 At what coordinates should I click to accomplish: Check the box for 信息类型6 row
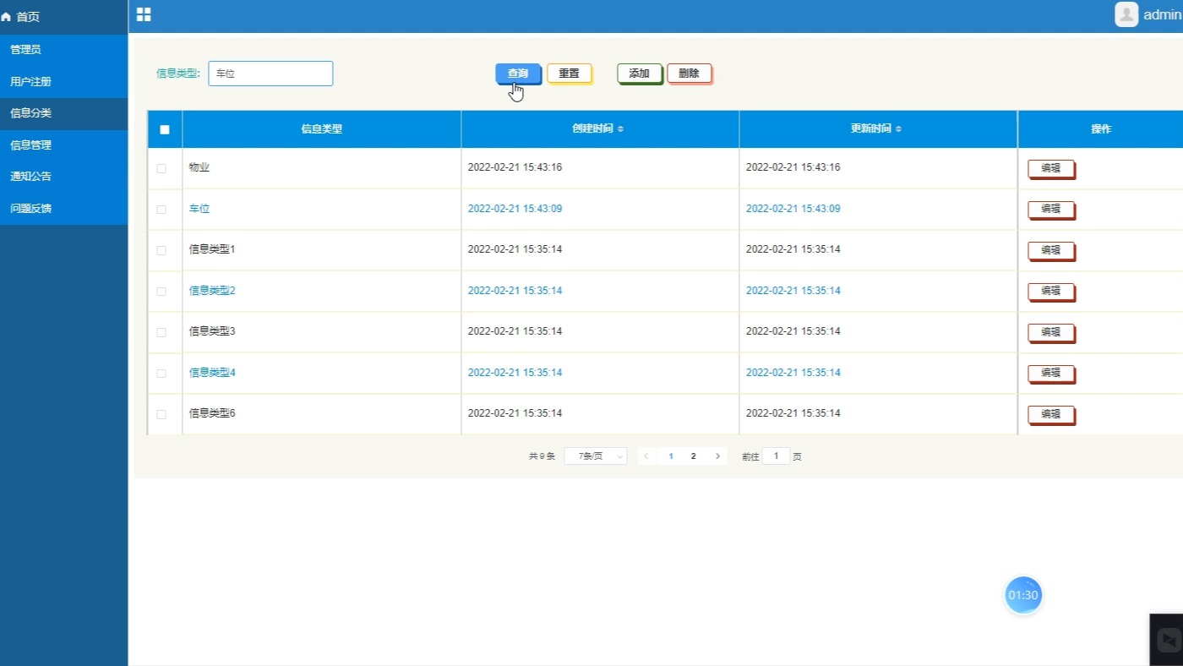coord(161,414)
